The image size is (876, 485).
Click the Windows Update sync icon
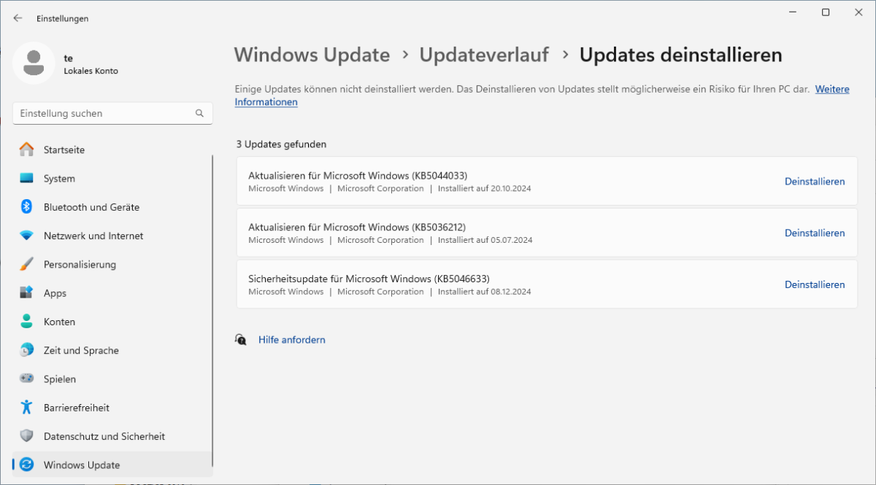[x=27, y=465]
